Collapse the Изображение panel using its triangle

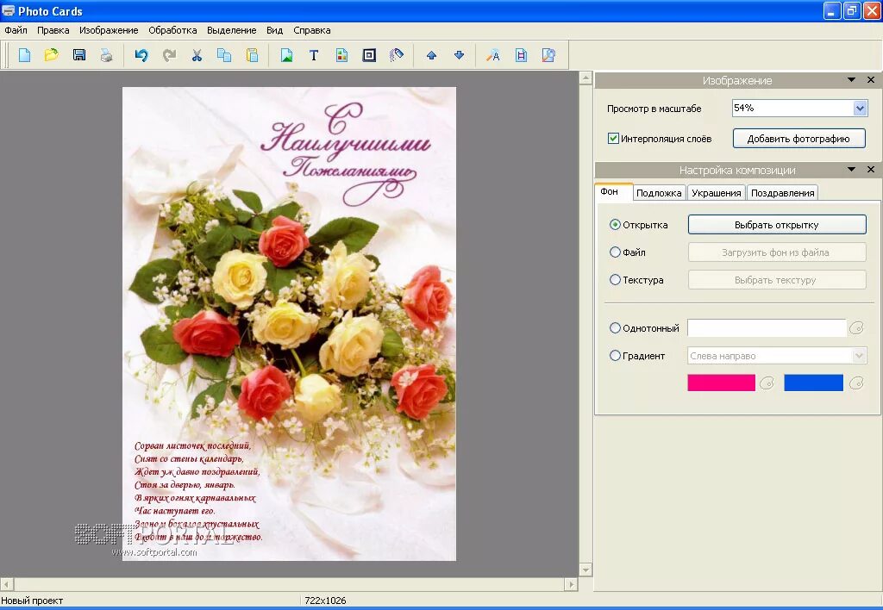851,80
